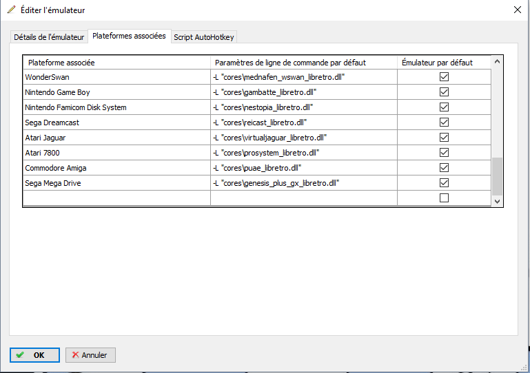Click the scrollbar up arrow
This screenshot has height=373, width=530.
tap(497, 61)
